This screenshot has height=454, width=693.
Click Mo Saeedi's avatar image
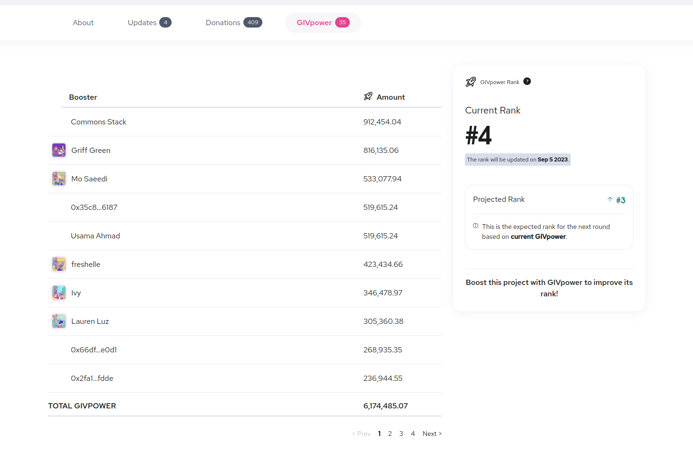pos(59,179)
